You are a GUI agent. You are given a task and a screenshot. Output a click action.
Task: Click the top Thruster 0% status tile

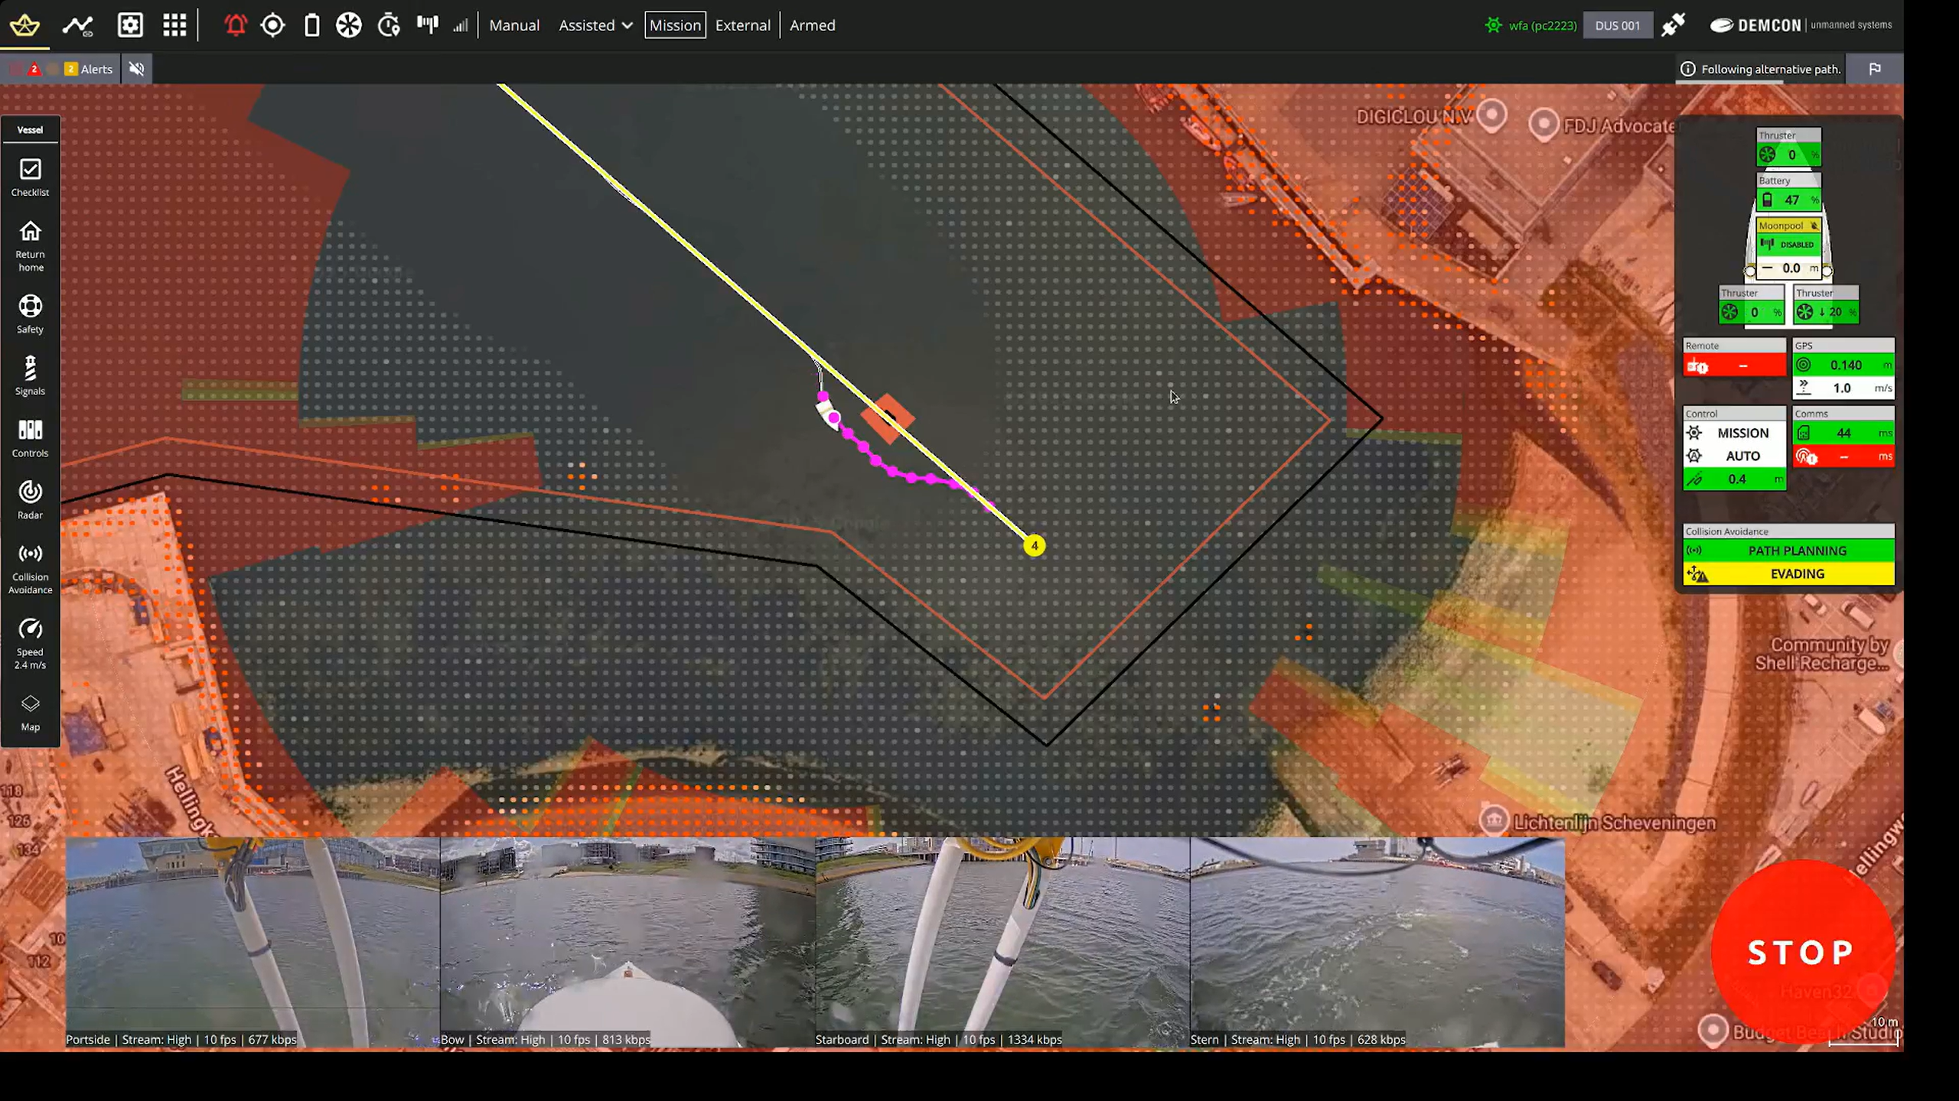pyautogui.click(x=1788, y=148)
